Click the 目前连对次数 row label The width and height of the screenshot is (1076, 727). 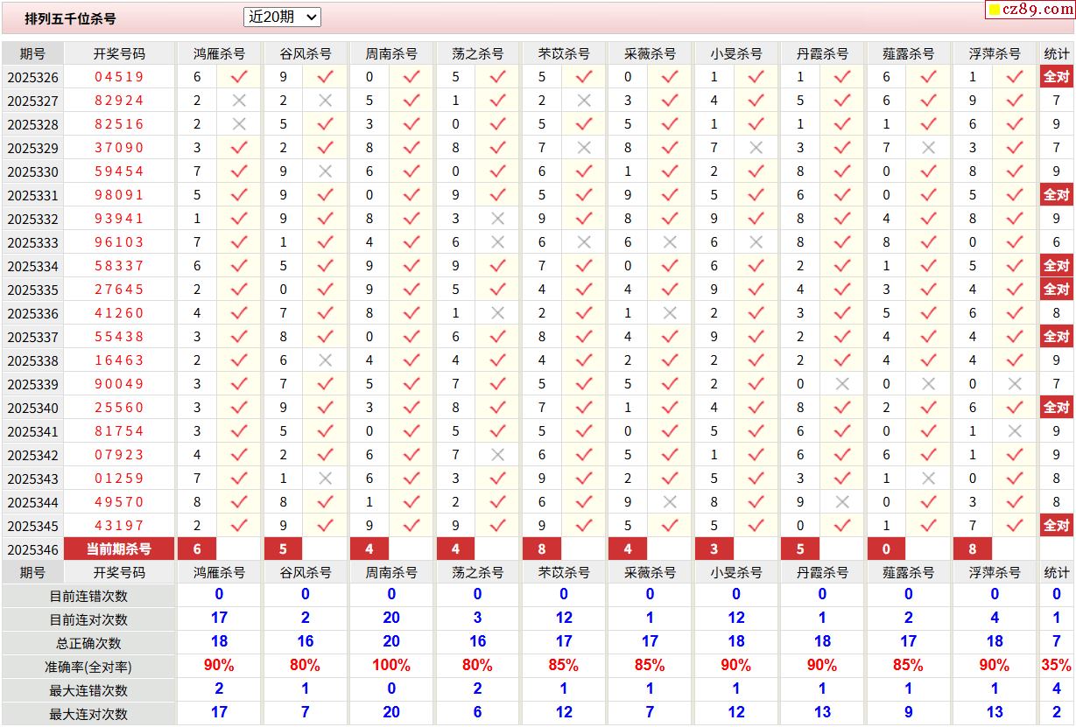[88, 619]
